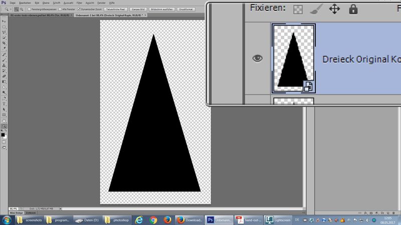This screenshot has height=225, width=401.
Task: Open the Zeitleiste panel tab
Action: 31,213
